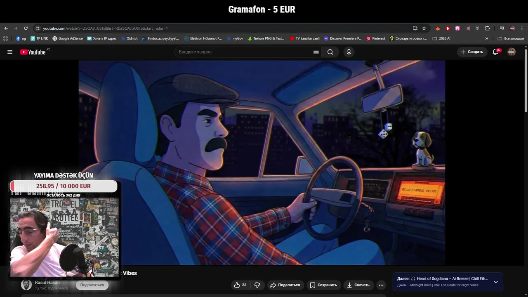Viewport: 528px width, 297px height.
Task: Open the 'TV kanallar canli' bookmark
Action: coord(305,38)
